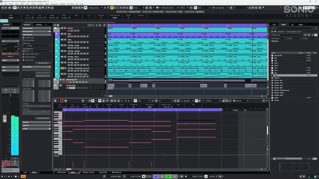Solo the Kick track
The image size is (319, 179).
point(65,34)
